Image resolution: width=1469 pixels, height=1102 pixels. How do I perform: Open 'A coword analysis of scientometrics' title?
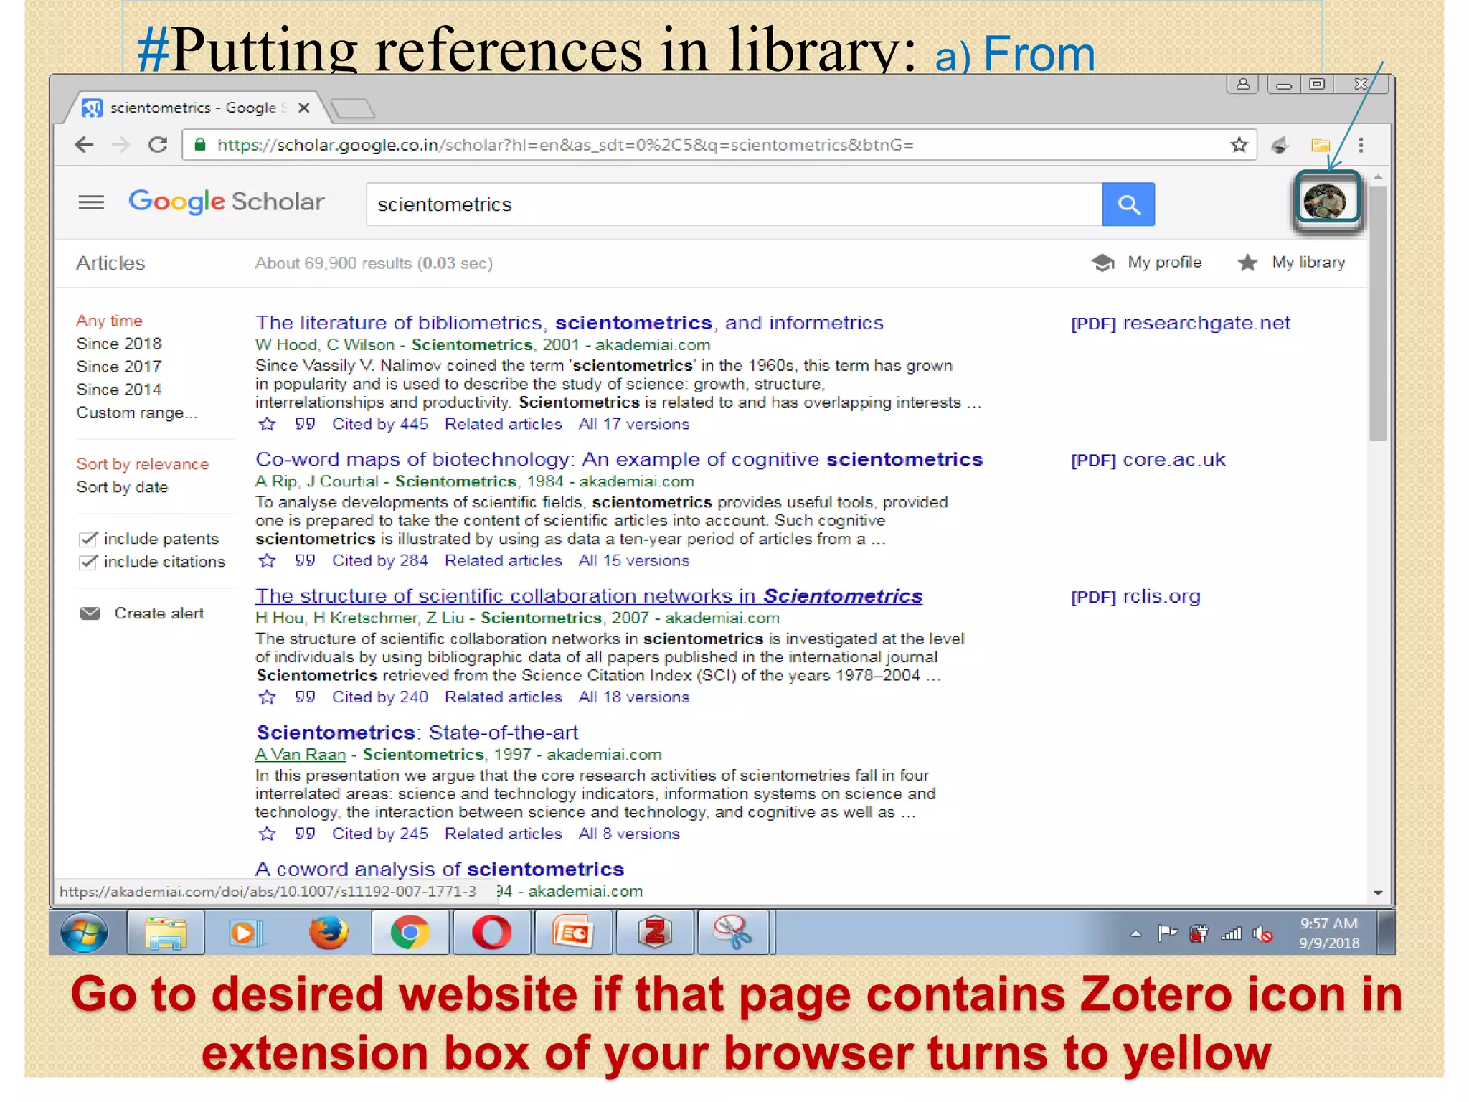[x=440, y=869]
